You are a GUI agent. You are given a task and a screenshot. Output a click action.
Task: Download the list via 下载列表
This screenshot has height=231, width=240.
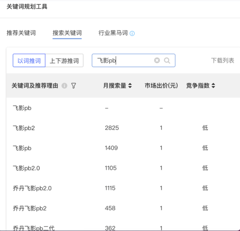tap(223, 60)
